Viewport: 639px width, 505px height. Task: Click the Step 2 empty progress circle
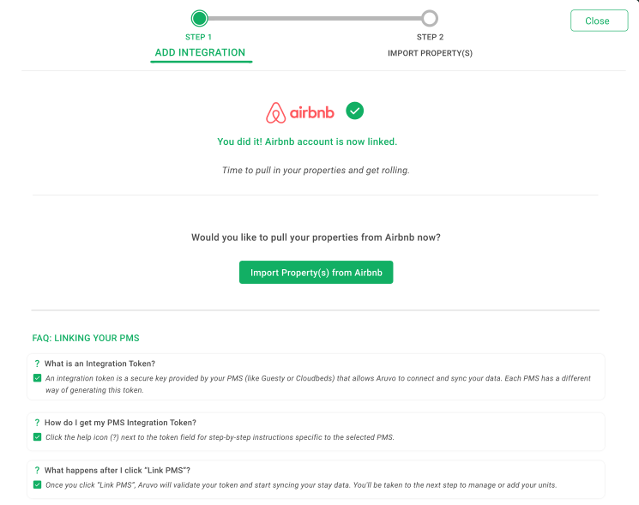coord(430,18)
